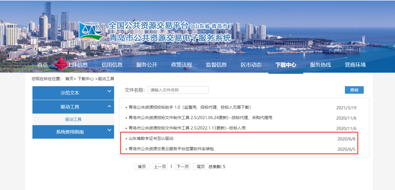Click the 尾页 pagination button
This screenshot has height=190, width=395.
coord(200,167)
